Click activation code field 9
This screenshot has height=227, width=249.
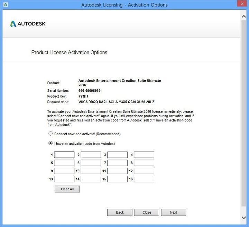[64, 171]
